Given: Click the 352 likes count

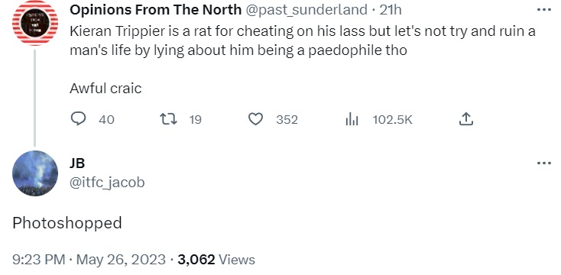Looking at the screenshot, I should [287, 119].
